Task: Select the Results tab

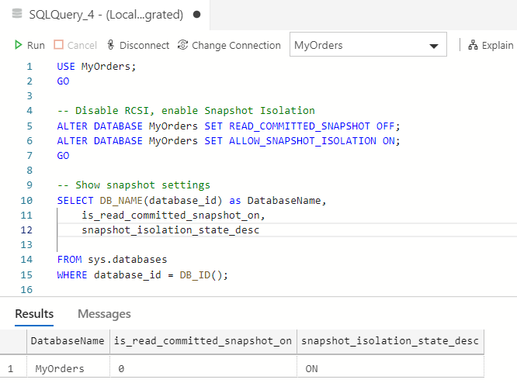Action: [x=34, y=314]
